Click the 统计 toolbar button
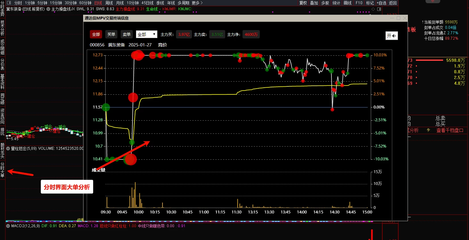This screenshot has height=240, width=469. click(x=336, y=3)
